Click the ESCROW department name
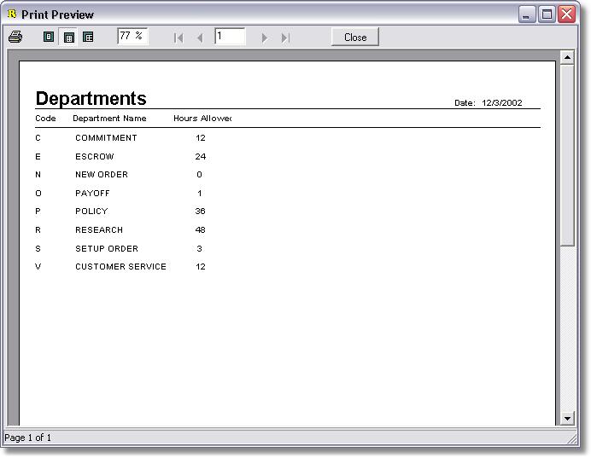Viewport: 591px width, 458px height. 95,157
